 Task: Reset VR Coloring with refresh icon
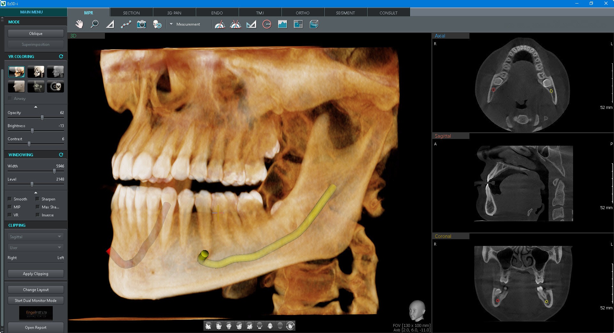click(x=61, y=56)
